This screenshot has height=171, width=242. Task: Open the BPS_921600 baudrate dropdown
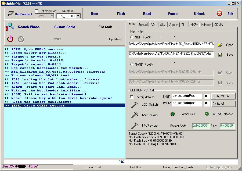pyautogui.click(x=78, y=16)
